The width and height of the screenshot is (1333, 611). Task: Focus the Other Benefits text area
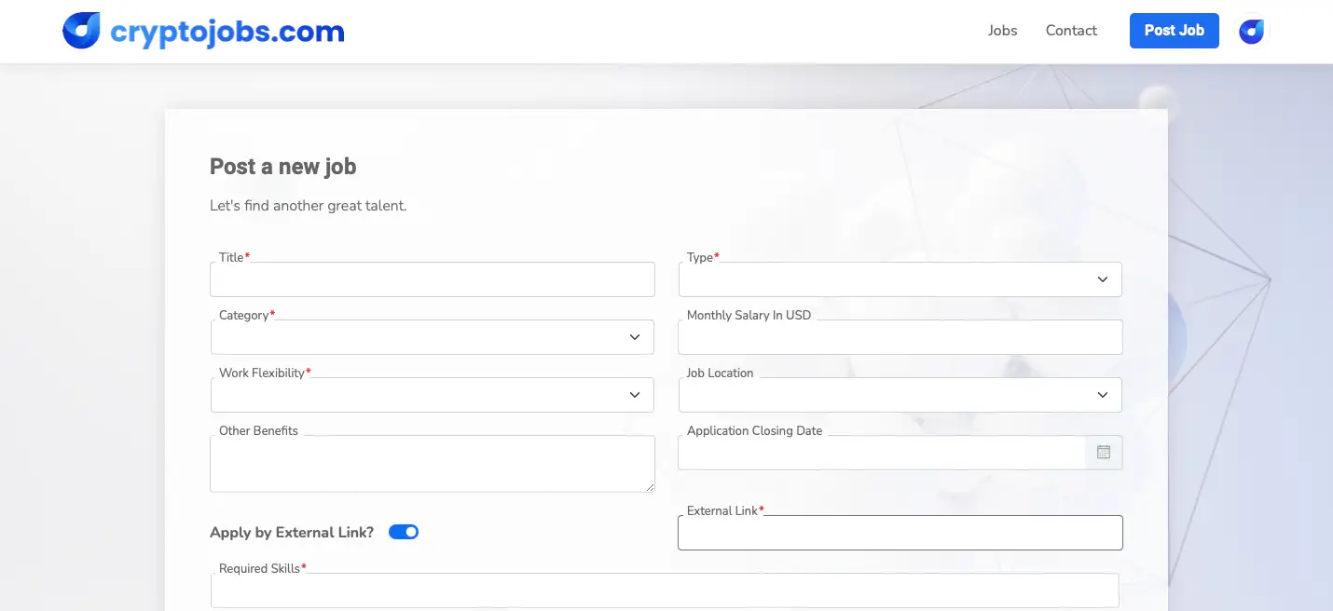433,464
